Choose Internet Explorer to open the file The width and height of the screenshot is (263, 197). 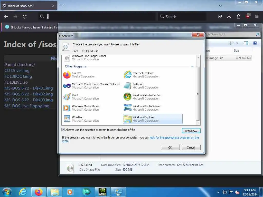tap(153, 75)
